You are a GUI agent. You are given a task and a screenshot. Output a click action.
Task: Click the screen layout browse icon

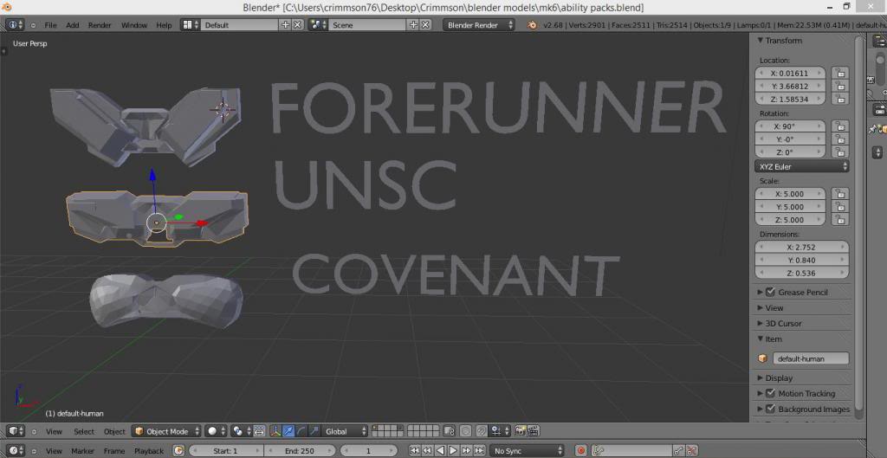click(190, 25)
